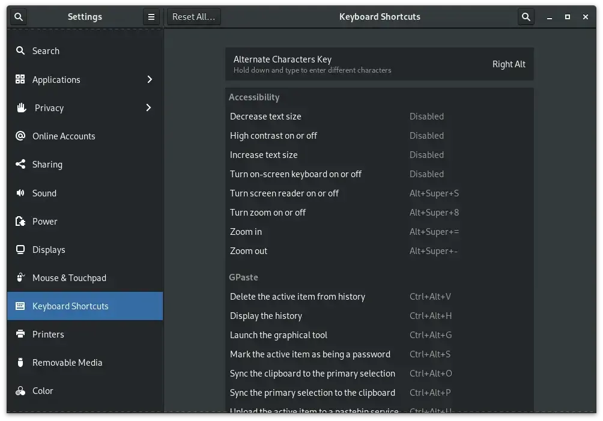Open the Alternate Characters Key Right Alt setting
Image resolution: width=603 pixels, height=421 pixels.
379,64
